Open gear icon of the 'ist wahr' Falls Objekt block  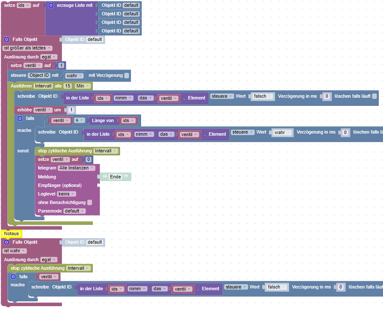click(x=6, y=242)
